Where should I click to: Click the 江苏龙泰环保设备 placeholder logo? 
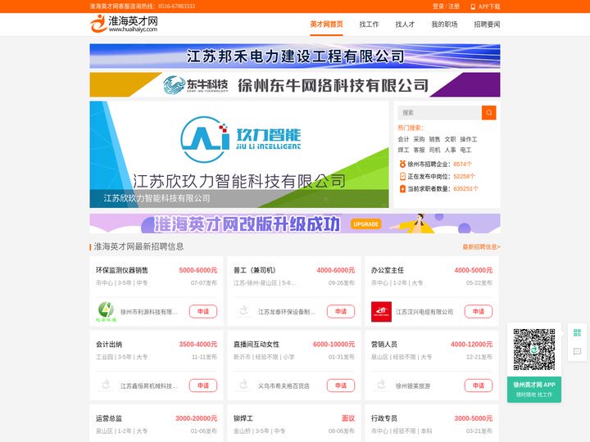pos(244,311)
